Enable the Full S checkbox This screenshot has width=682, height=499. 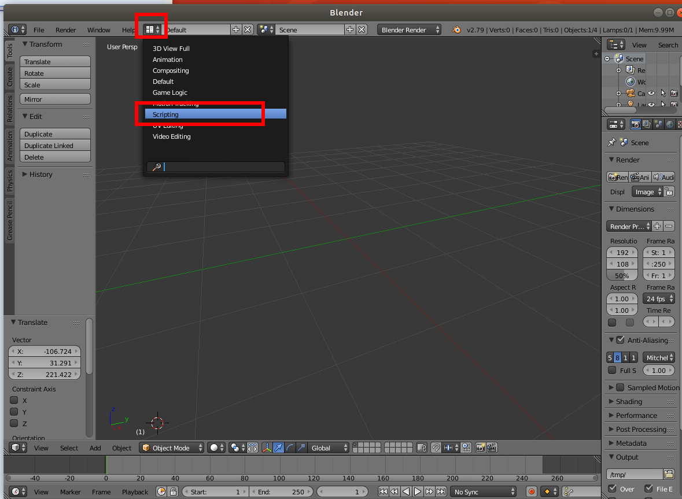click(x=612, y=370)
